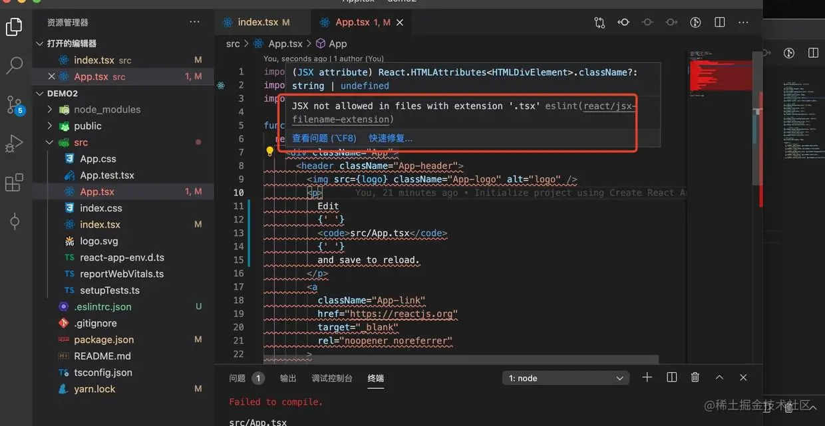Open react/jsx-filename-extension rule link
The width and height of the screenshot is (825, 426).
point(464,113)
